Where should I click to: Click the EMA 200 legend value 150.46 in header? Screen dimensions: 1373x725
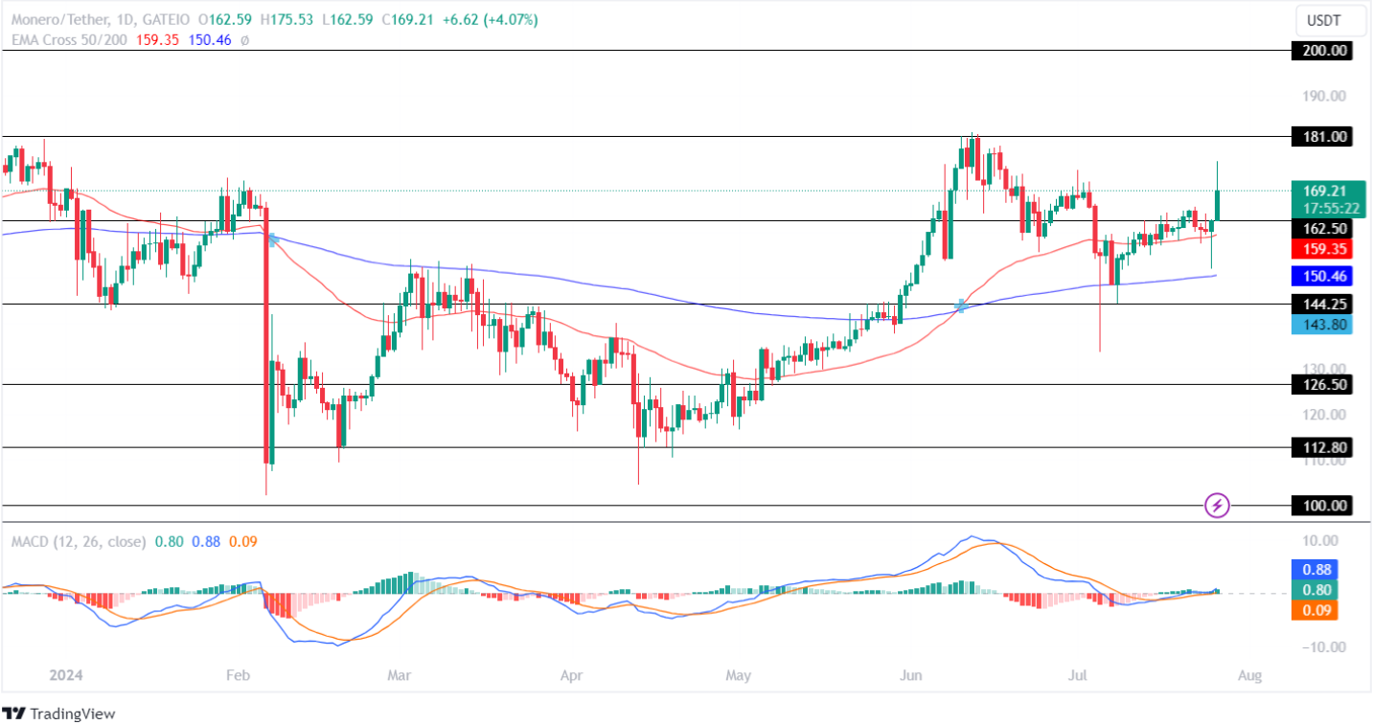[212, 40]
